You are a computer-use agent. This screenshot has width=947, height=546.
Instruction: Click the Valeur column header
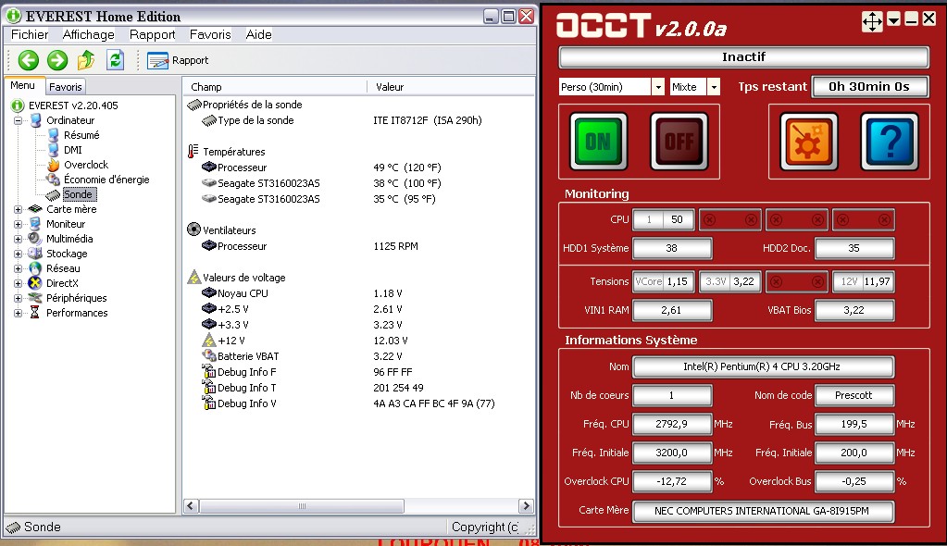pyautogui.click(x=450, y=87)
